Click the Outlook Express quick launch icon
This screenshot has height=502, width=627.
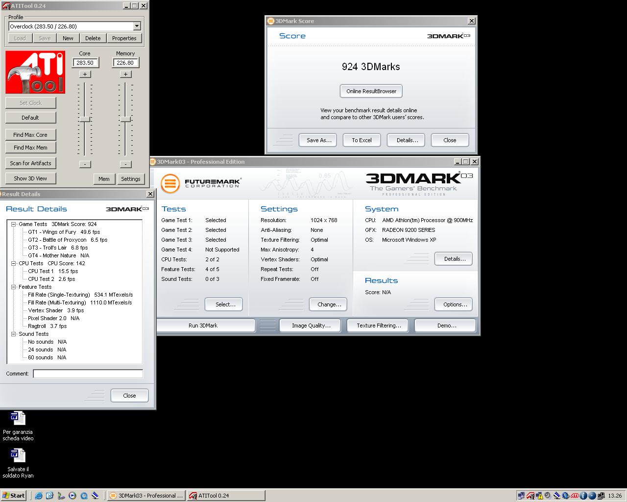coord(49,496)
